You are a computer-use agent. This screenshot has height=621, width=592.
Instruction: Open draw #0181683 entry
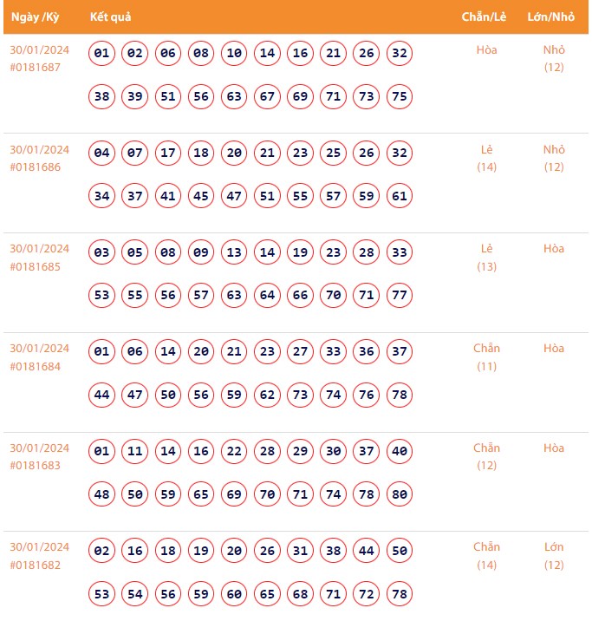pyautogui.click(x=36, y=466)
